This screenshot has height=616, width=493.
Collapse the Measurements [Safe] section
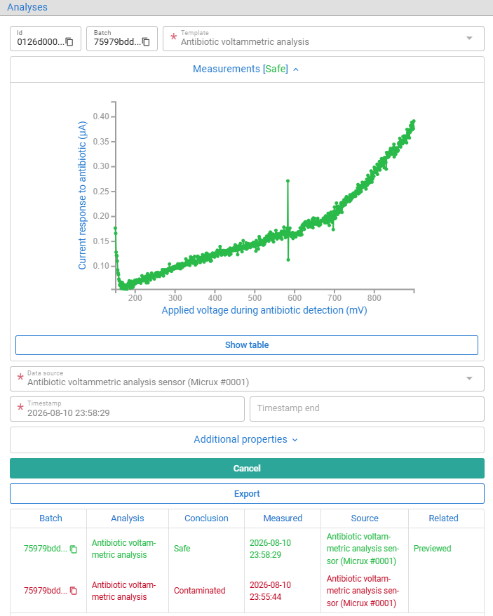click(246, 69)
